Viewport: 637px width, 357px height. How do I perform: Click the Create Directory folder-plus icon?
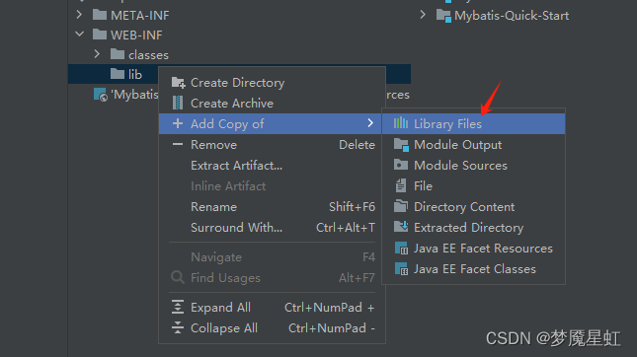point(179,83)
